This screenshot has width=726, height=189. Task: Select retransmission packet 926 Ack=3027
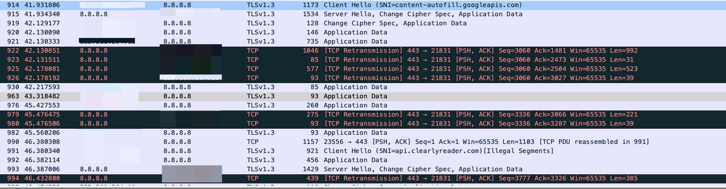(363, 78)
